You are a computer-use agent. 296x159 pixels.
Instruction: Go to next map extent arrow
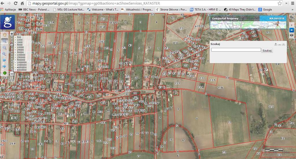click(x=4, y=66)
